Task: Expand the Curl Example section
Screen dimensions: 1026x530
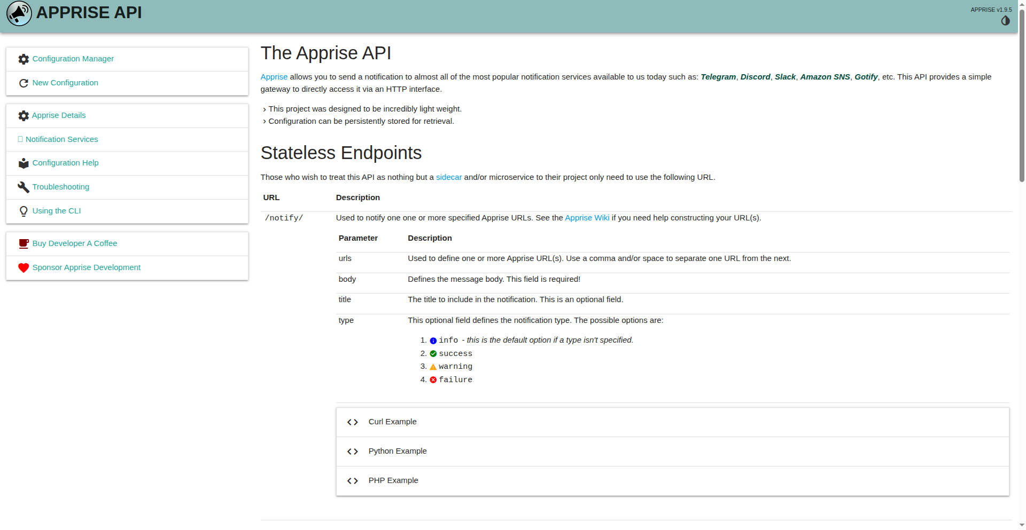Action: pos(392,422)
